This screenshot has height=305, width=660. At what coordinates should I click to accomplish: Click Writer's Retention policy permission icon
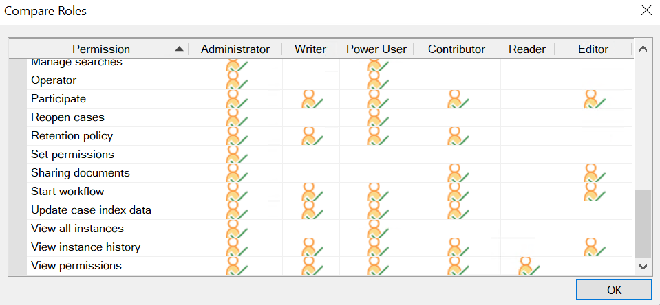(x=312, y=136)
